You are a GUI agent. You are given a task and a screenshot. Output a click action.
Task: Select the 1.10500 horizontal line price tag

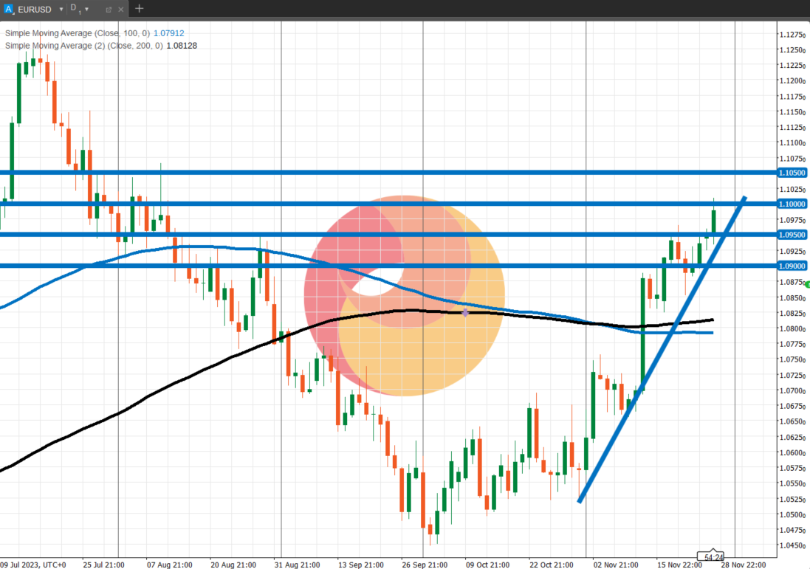[792, 173]
